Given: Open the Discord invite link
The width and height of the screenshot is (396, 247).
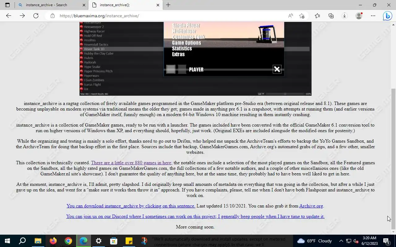Looking at the screenshot, I should (195, 216).
